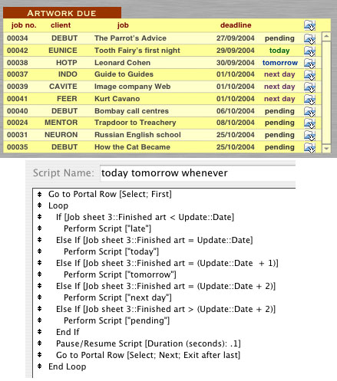Open the folder icon in Tooth Fairy's row
This screenshot has height=381, width=337.
tap(309, 51)
